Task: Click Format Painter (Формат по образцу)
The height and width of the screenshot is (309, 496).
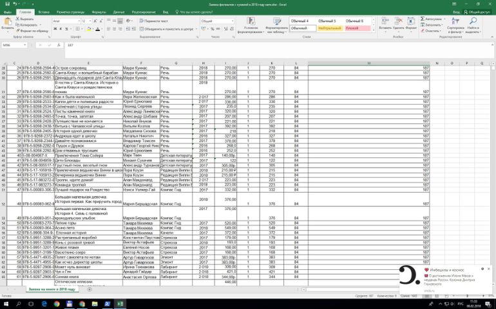Action: coord(17,30)
